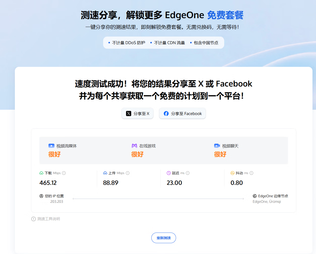The height and width of the screenshot is (254, 316).
Task: Click the 视频流媒体 video play icon
Action: pyautogui.click(x=51, y=146)
